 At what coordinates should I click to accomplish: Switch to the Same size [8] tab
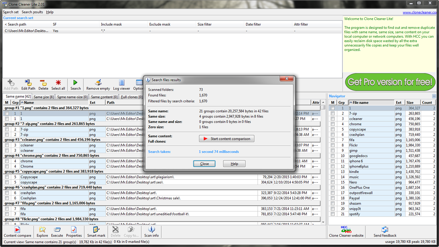tap(44, 97)
